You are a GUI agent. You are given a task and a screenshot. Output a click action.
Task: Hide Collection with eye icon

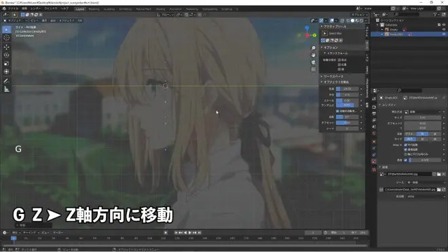pyautogui.click(x=444, y=25)
